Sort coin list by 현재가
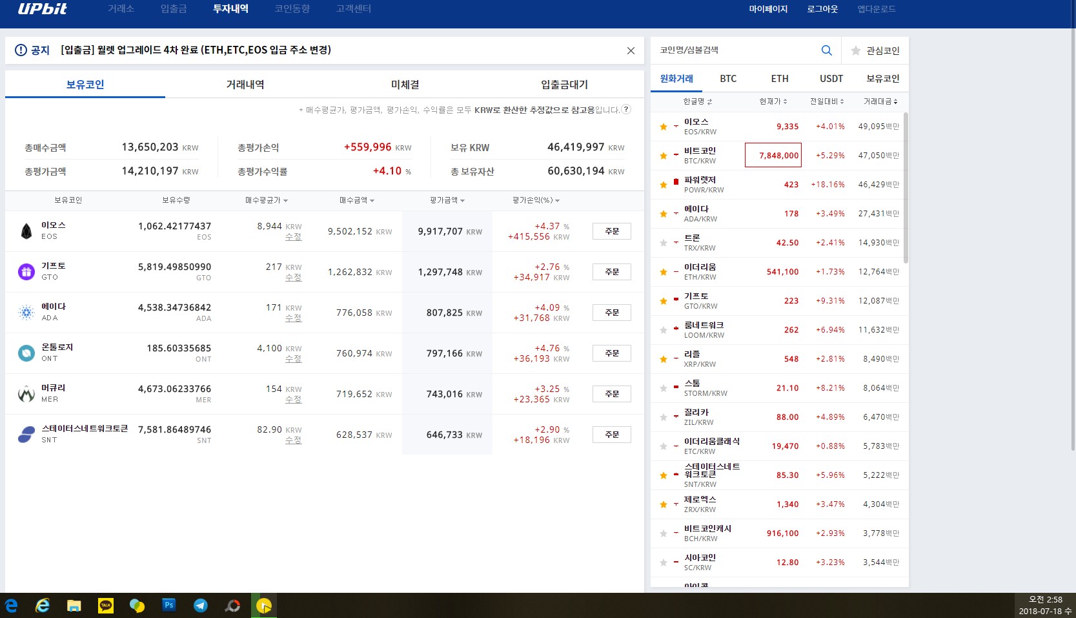 (x=773, y=101)
